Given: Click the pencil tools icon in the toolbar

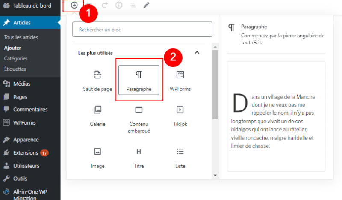Looking at the screenshot, I should click(x=146, y=6).
